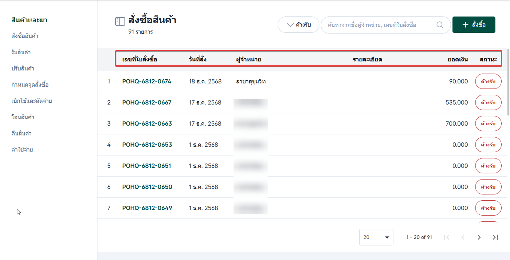Click the วันที่สั่ง column header
The height and width of the screenshot is (260, 510).
198,59
